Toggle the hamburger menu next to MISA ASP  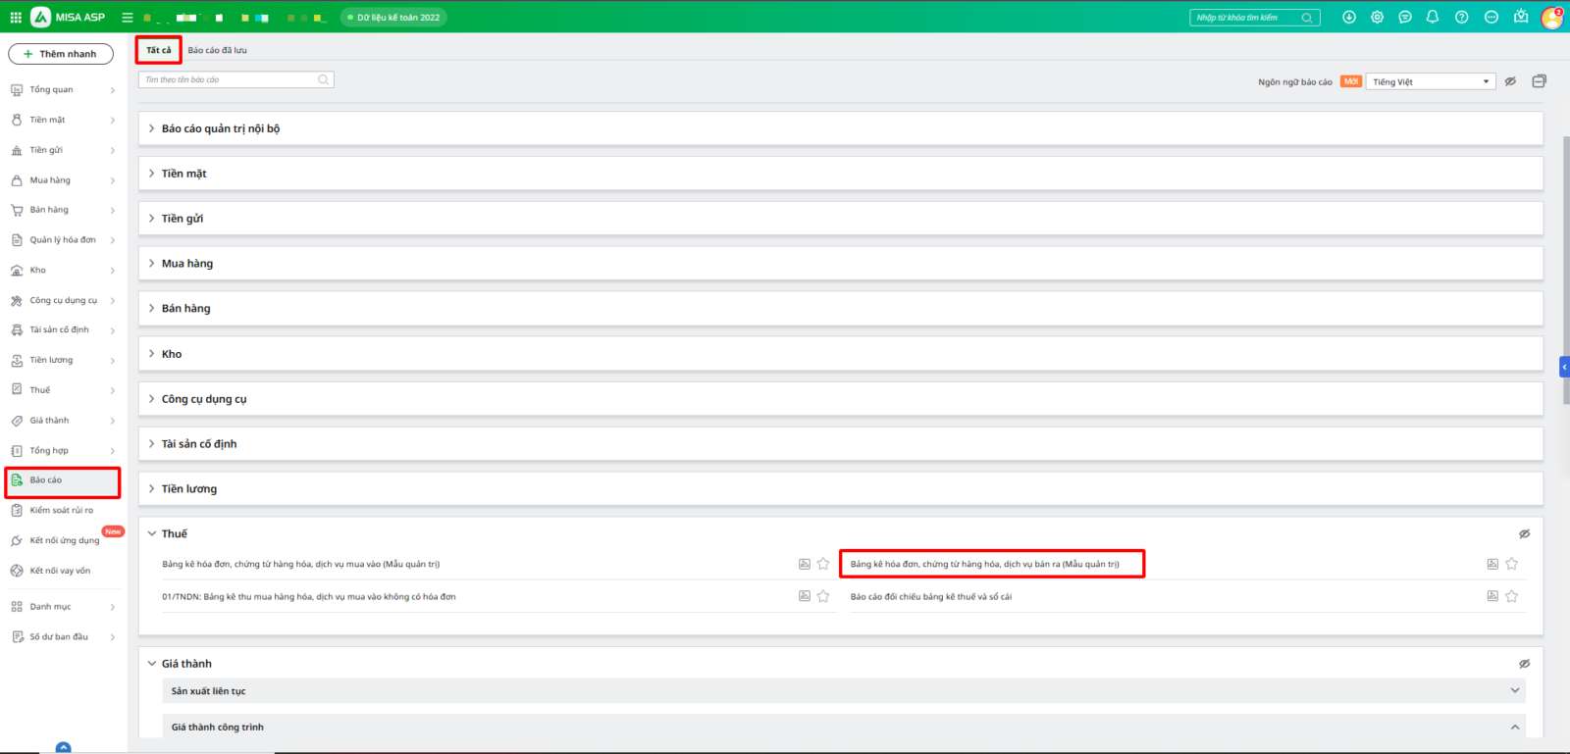click(127, 17)
